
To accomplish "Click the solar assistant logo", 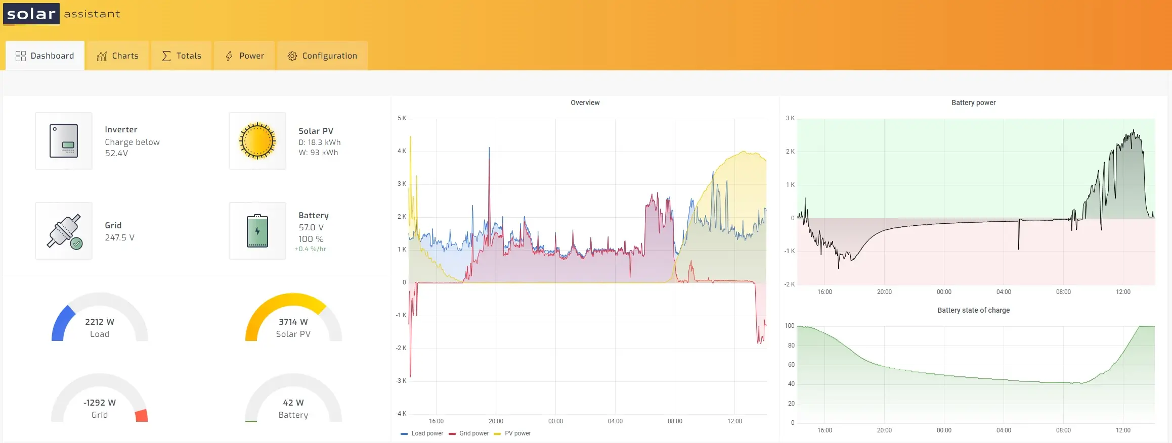I will [62, 14].
